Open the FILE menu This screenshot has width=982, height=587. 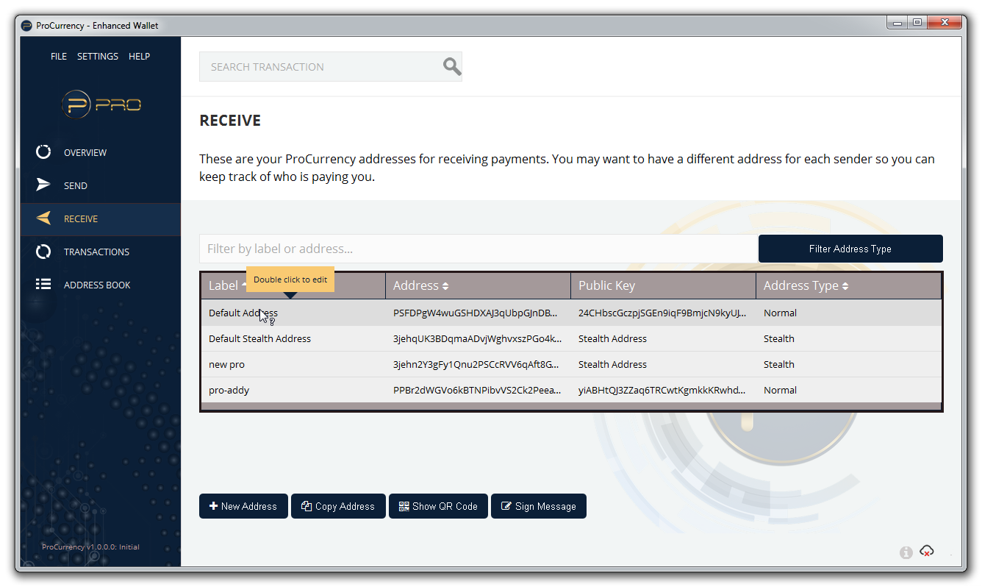coord(59,57)
